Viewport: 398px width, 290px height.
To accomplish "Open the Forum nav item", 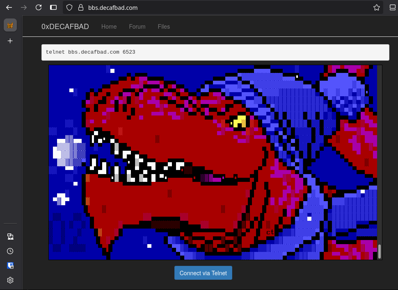I will (137, 27).
